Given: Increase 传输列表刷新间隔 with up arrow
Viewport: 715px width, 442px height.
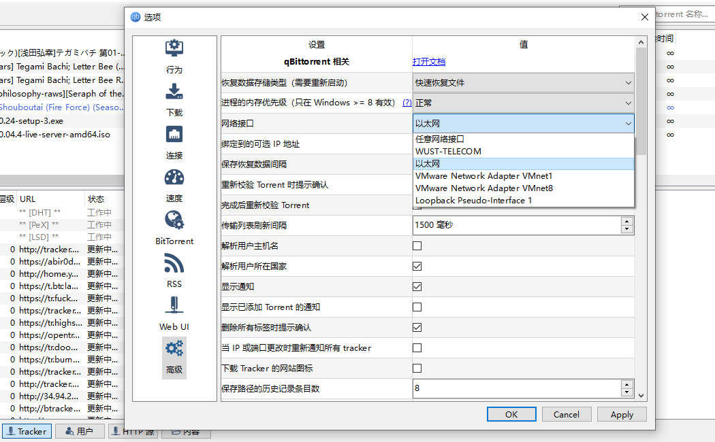Looking at the screenshot, I should pos(627,221).
